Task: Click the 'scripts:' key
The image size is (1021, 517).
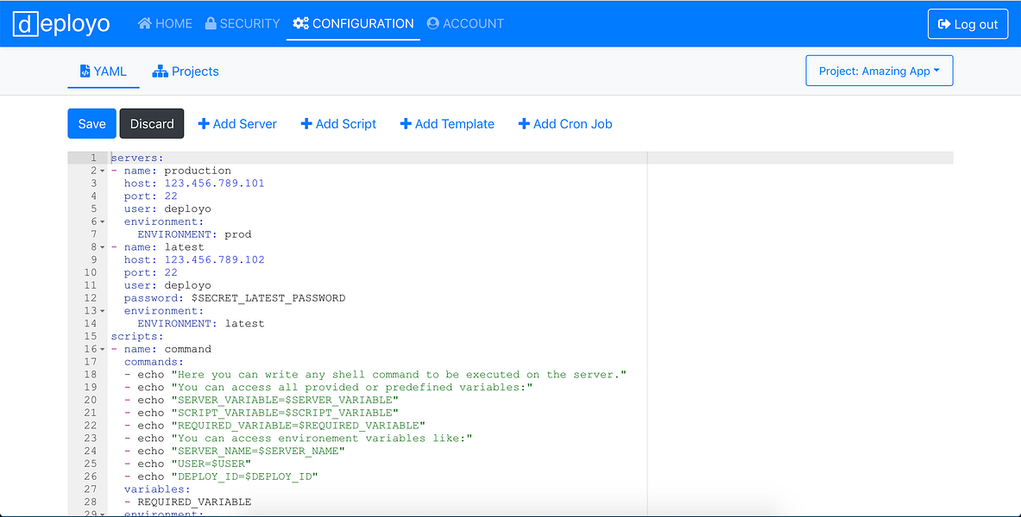Action: point(137,336)
